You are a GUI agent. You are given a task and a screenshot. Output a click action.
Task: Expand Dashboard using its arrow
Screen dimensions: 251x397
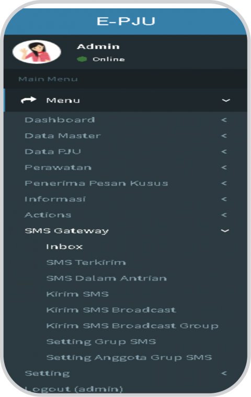pyautogui.click(x=224, y=120)
